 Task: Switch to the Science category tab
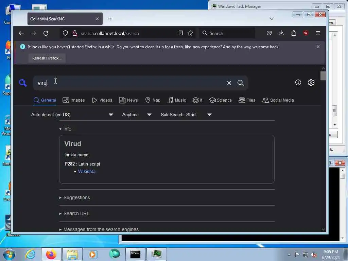point(220,100)
